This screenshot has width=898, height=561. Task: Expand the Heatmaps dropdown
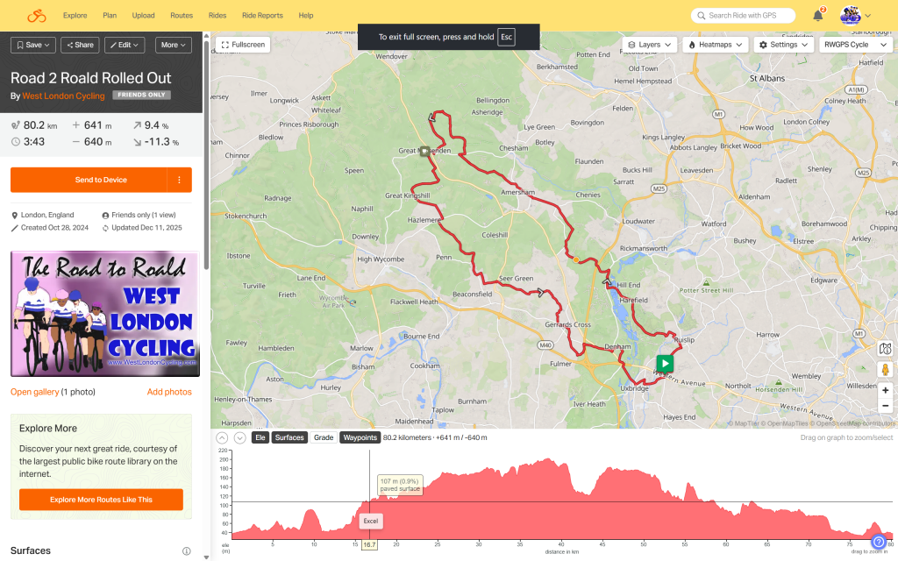(x=716, y=44)
